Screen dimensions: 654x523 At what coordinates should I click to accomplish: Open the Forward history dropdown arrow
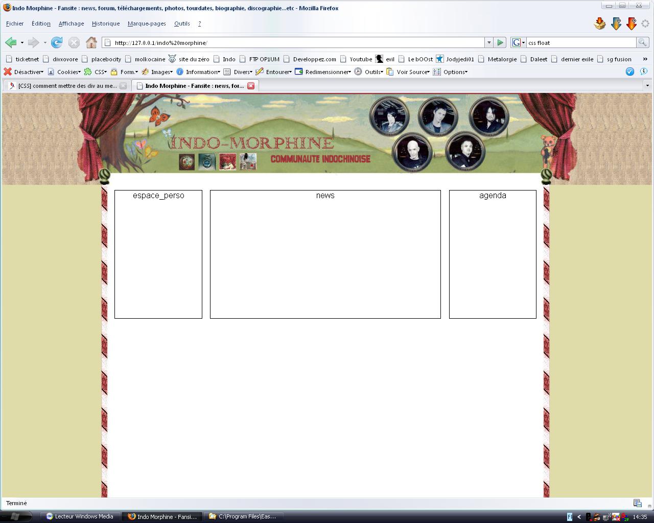pyautogui.click(x=45, y=42)
